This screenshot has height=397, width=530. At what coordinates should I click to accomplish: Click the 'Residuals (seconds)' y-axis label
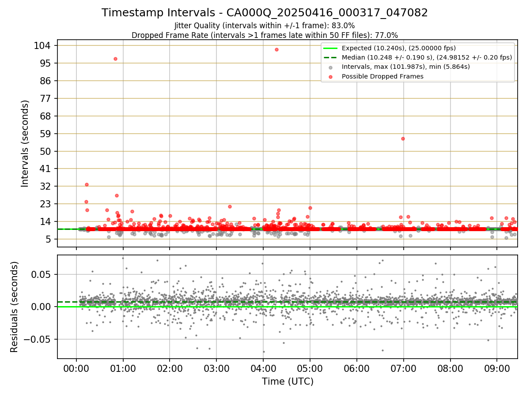coord(15,307)
